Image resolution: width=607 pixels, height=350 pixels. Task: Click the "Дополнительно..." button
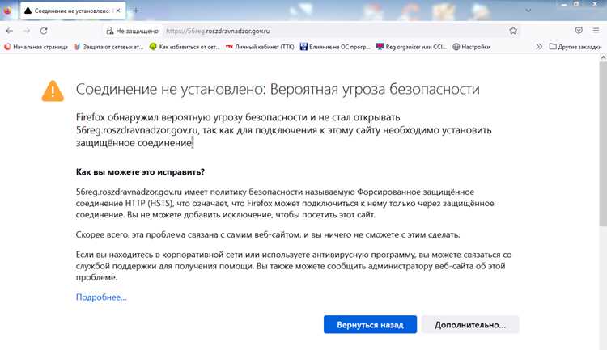[470, 324]
